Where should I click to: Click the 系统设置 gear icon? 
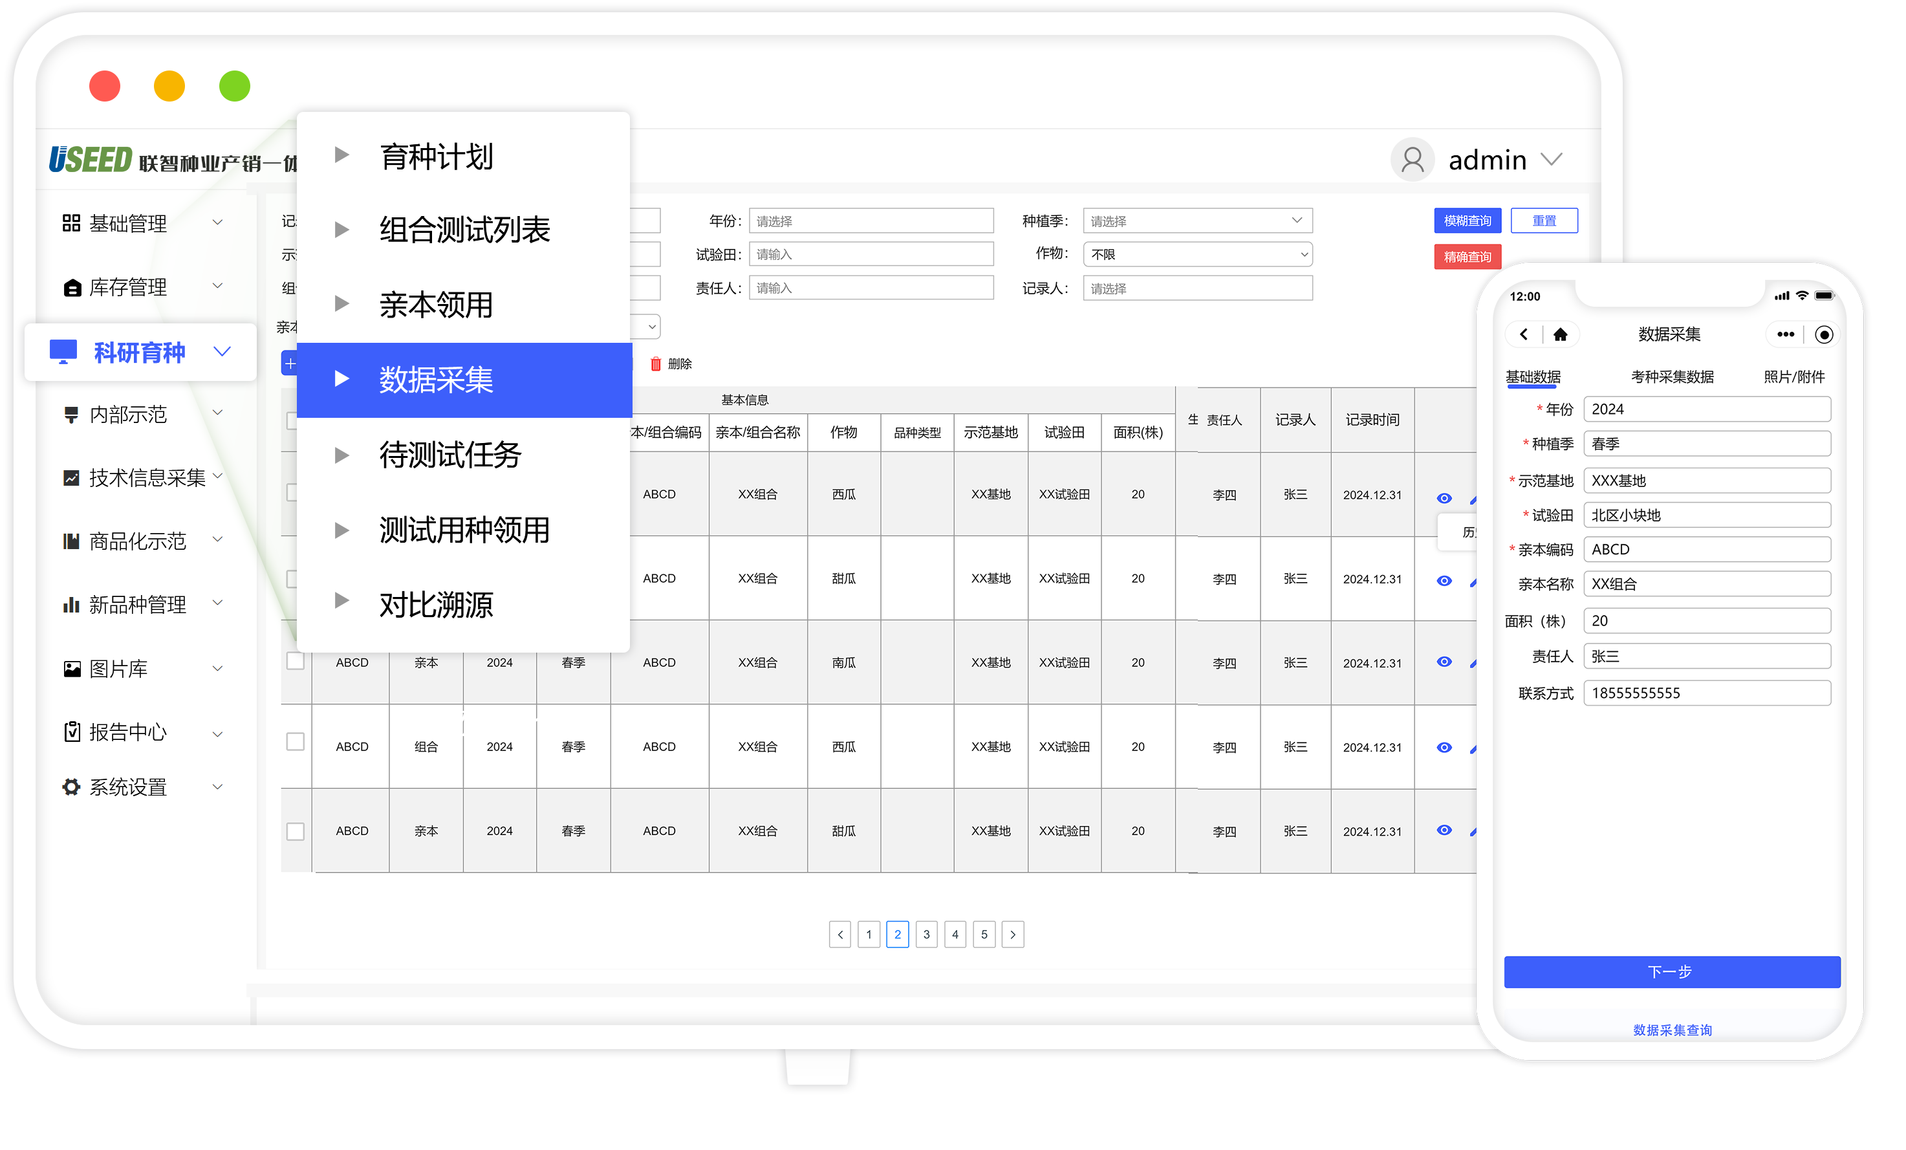coord(70,787)
